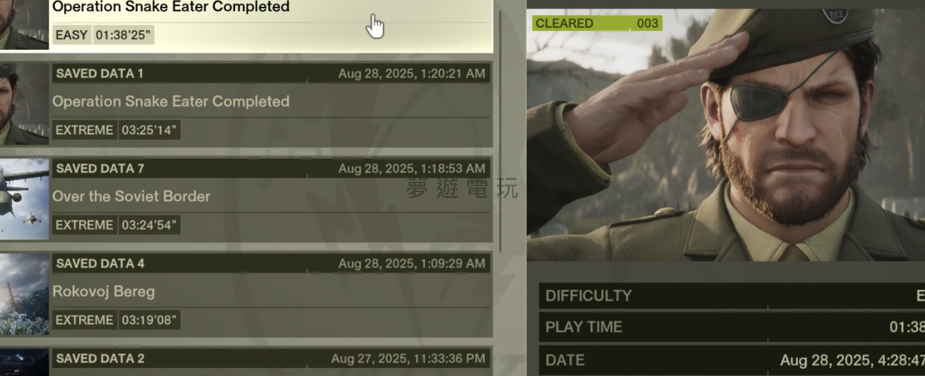The width and height of the screenshot is (925, 376).
Task: Click flower field thumbnail of Saved Data 4
Action: (24, 294)
